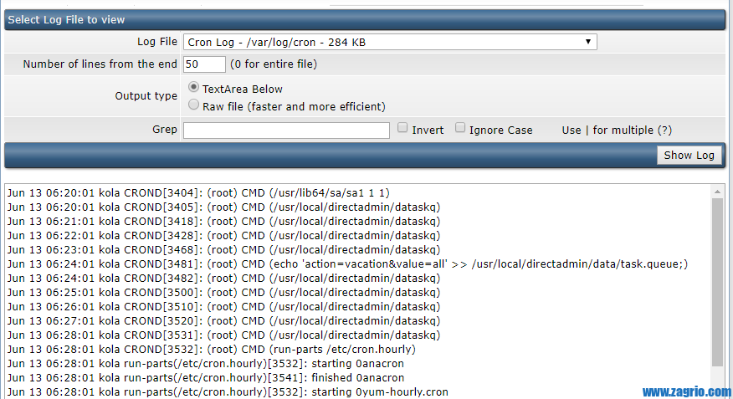The height and width of the screenshot is (399, 733).
Task: Click the log line with the vacation echo command
Action: pyautogui.click(x=346, y=263)
